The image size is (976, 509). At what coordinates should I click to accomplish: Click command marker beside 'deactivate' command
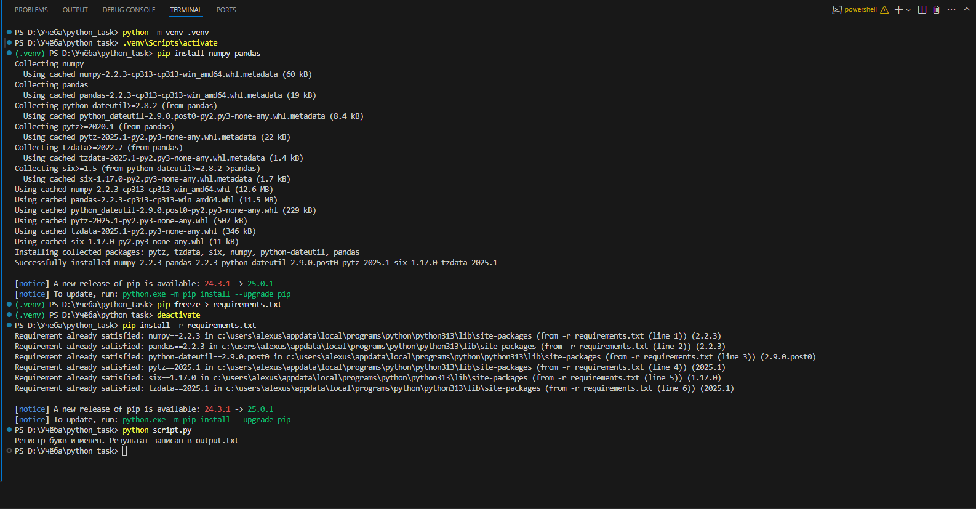(9, 315)
